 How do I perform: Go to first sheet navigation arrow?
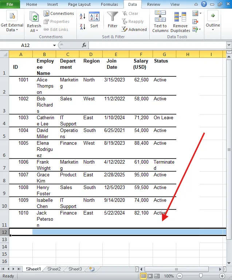click(3, 269)
